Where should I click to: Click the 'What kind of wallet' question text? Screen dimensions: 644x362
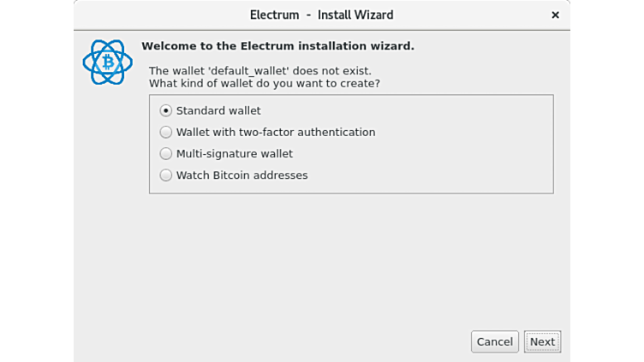point(264,84)
